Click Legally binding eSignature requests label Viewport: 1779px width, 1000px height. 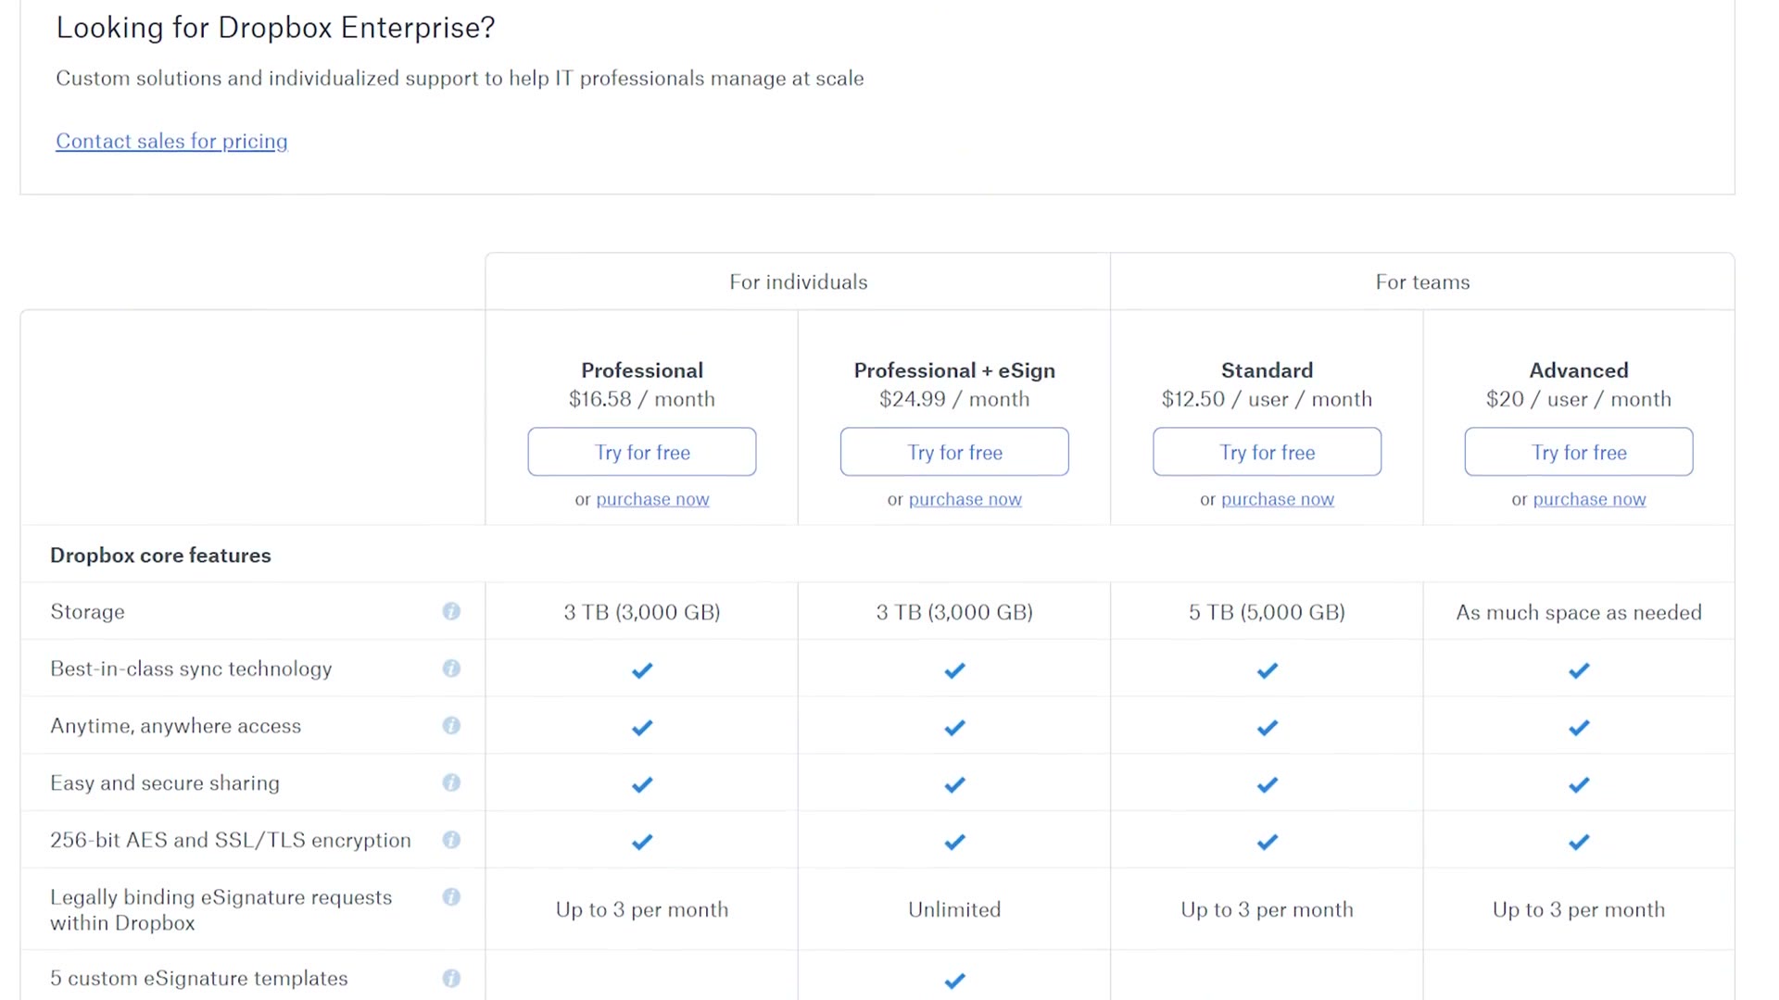tap(221, 909)
